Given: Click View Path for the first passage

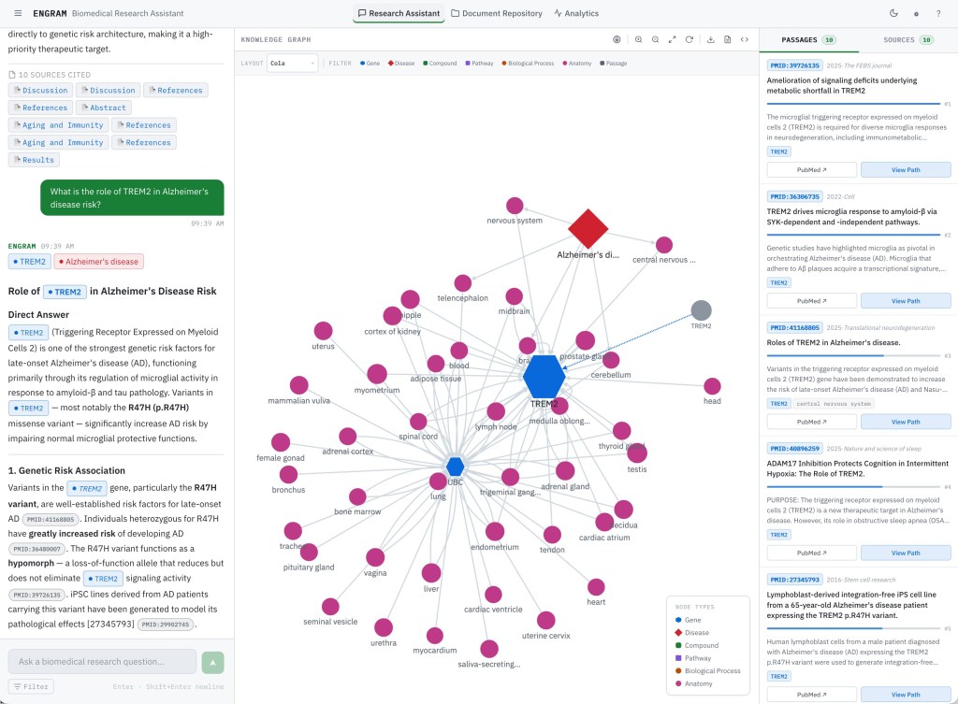Looking at the screenshot, I should click(906, 169).
